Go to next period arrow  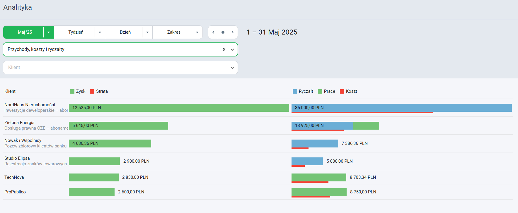point(233,32)
